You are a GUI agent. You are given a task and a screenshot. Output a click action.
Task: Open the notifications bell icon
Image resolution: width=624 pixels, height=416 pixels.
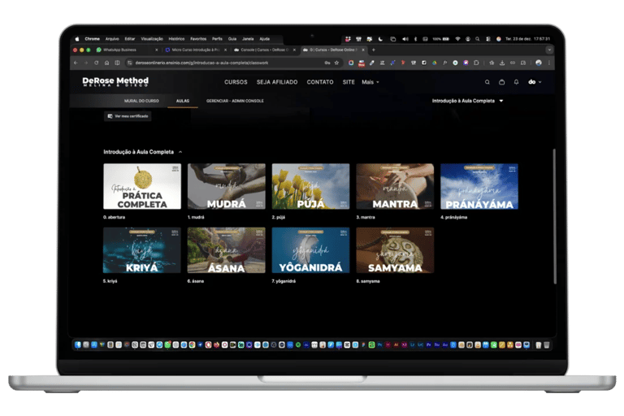pos(516,82)
